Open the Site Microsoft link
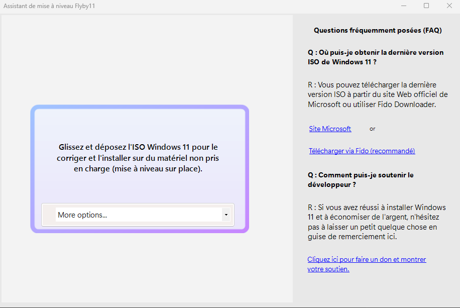The image size is (460, 308). [x=330, y=129]
